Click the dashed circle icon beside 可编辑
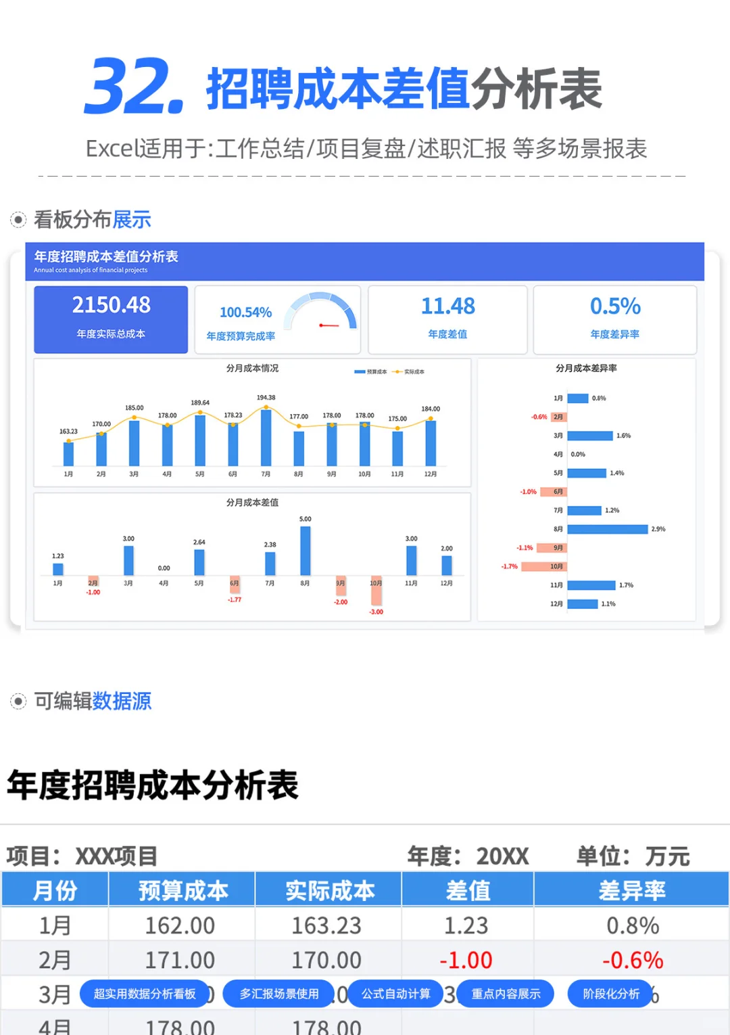730x1035 pixels. (19, 702)
